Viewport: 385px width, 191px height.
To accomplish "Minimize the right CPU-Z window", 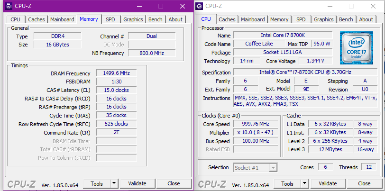I will (330, 6).
